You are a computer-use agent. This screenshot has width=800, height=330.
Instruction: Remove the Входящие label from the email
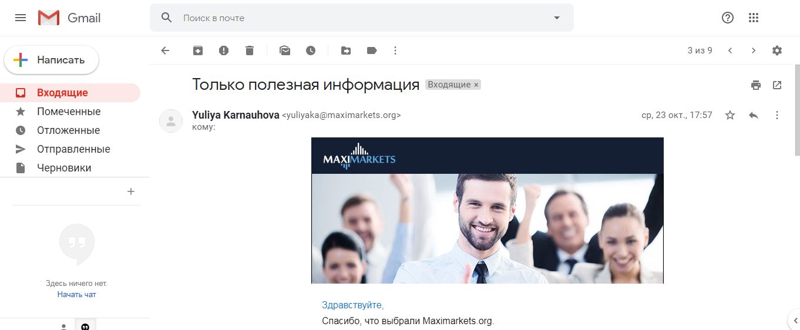click(476, 85)
